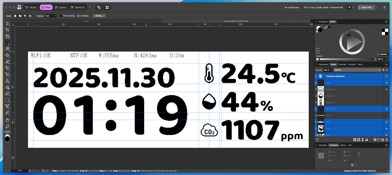Select the Rectangular Marquee tool
This screenshot has width=392, height=175.
pos(8,42)
